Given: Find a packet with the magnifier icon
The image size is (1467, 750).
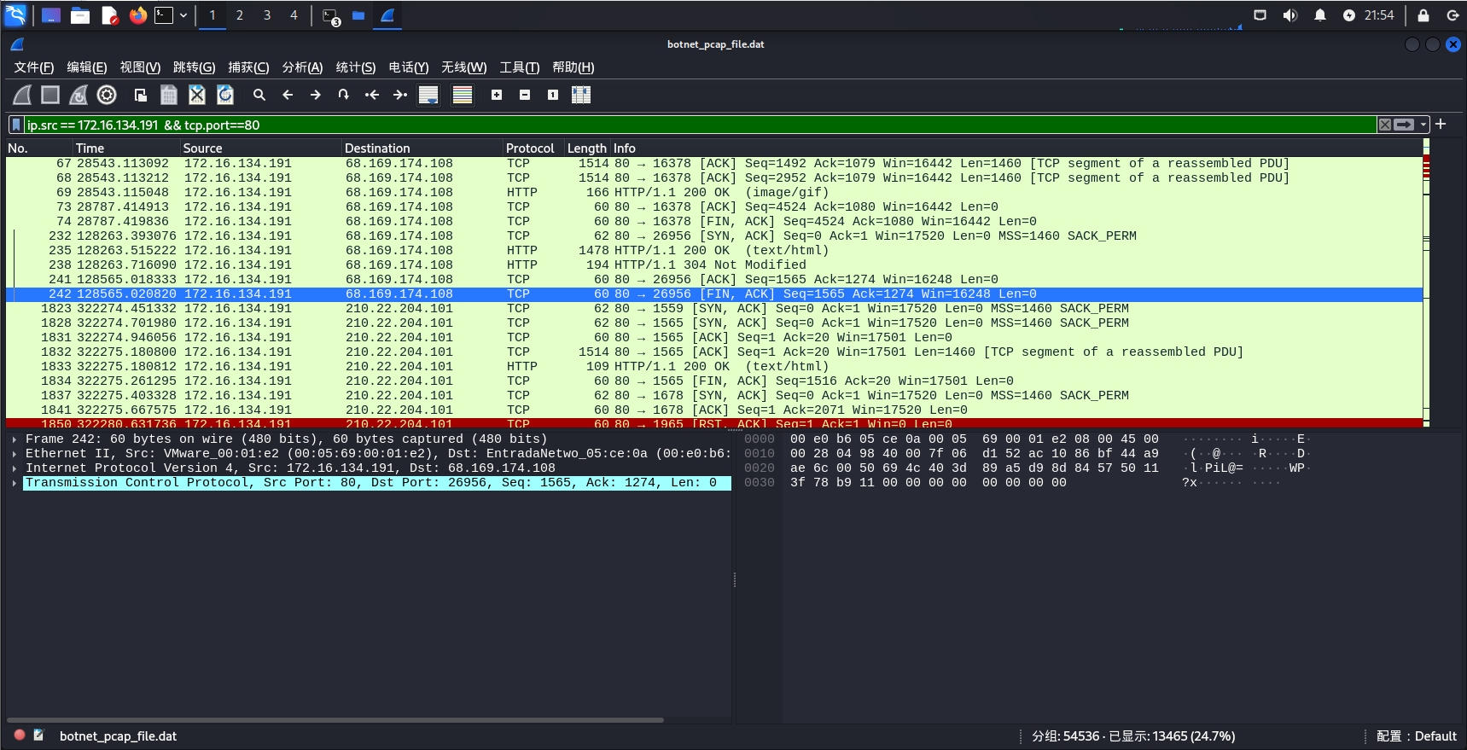Looking at the screenshot, I should coord(259,95).
